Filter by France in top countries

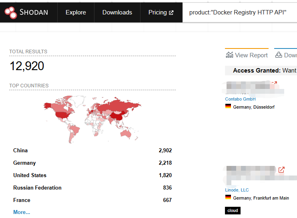[x=22, y=200]
